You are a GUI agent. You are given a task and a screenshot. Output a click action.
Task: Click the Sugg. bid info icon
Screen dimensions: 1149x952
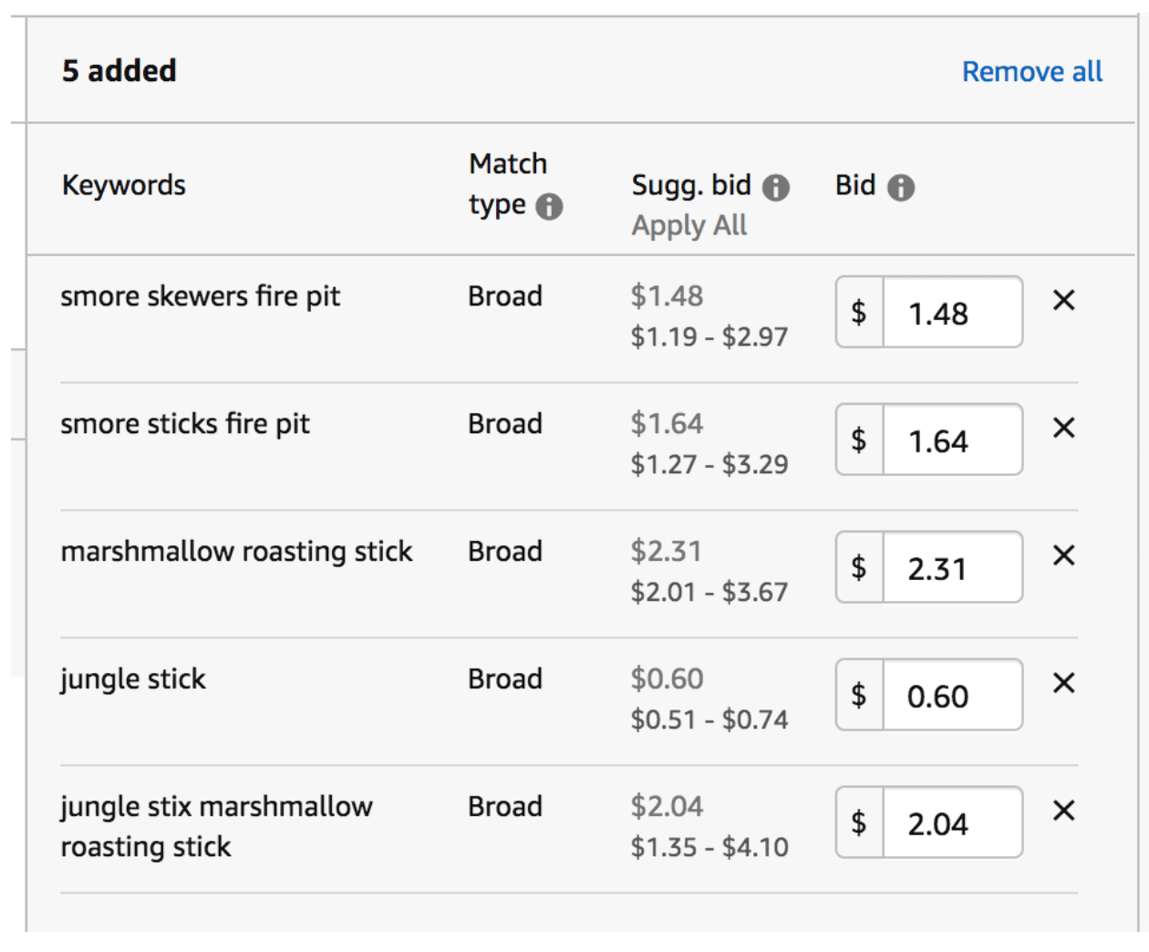776,188
